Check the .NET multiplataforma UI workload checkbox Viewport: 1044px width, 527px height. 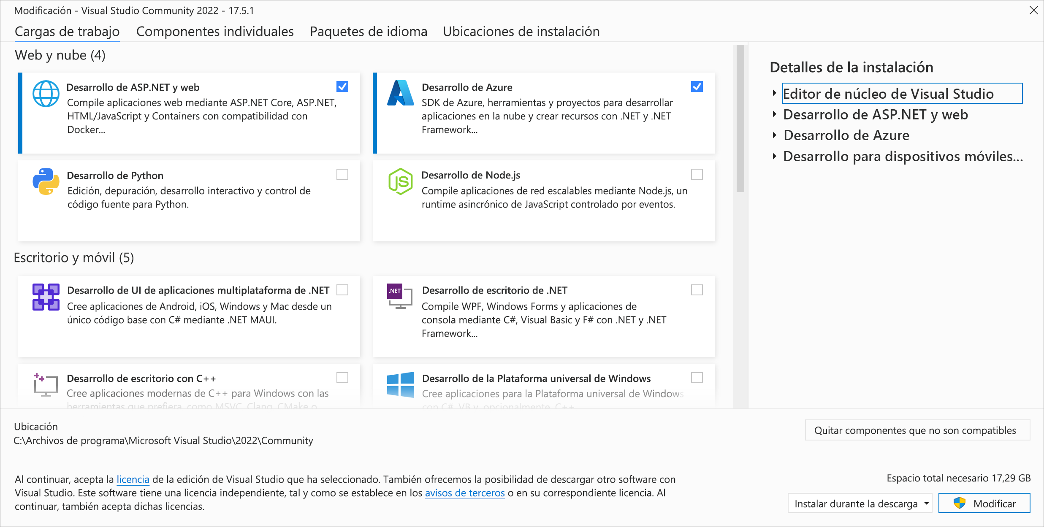click(x=342, y=290)
